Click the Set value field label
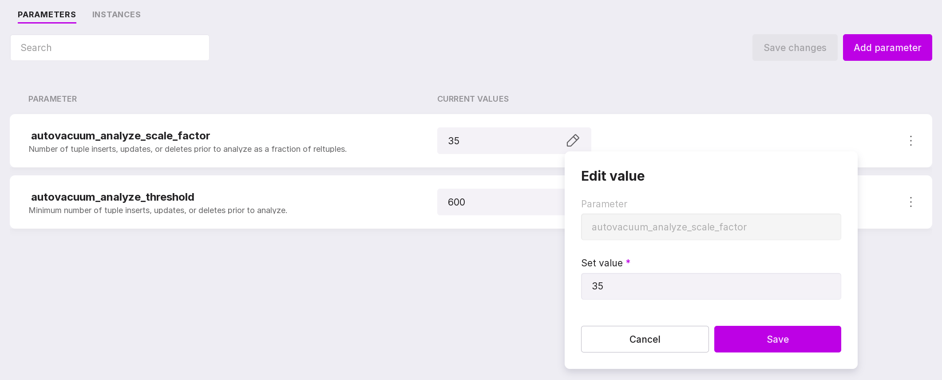 pos(602,263)
